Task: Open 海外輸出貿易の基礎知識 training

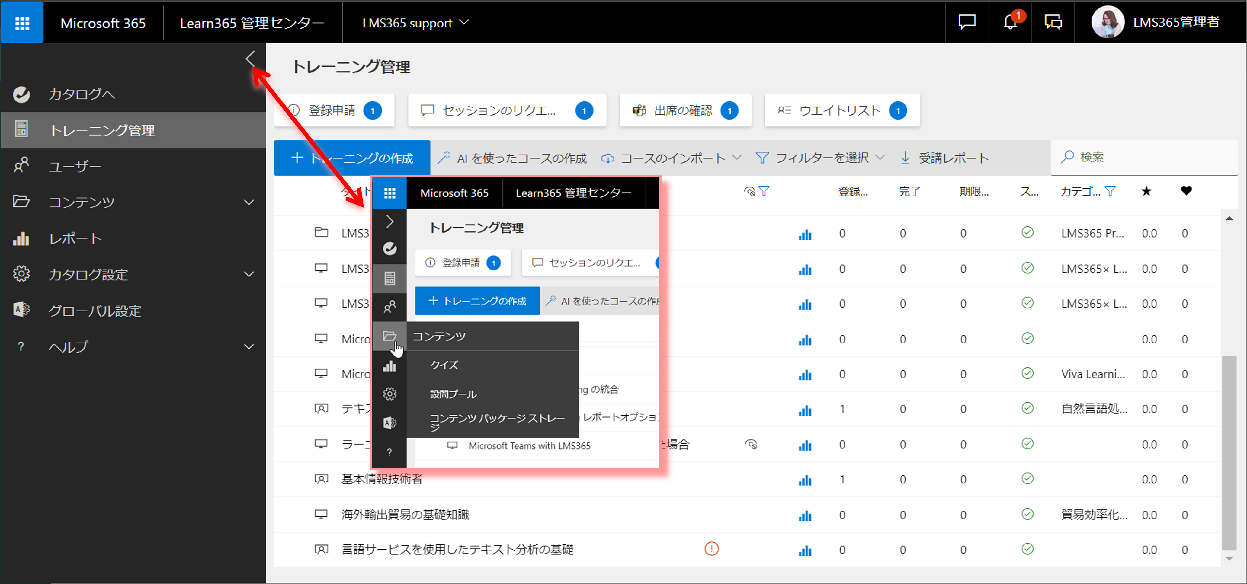Action: tap(405, 514)
